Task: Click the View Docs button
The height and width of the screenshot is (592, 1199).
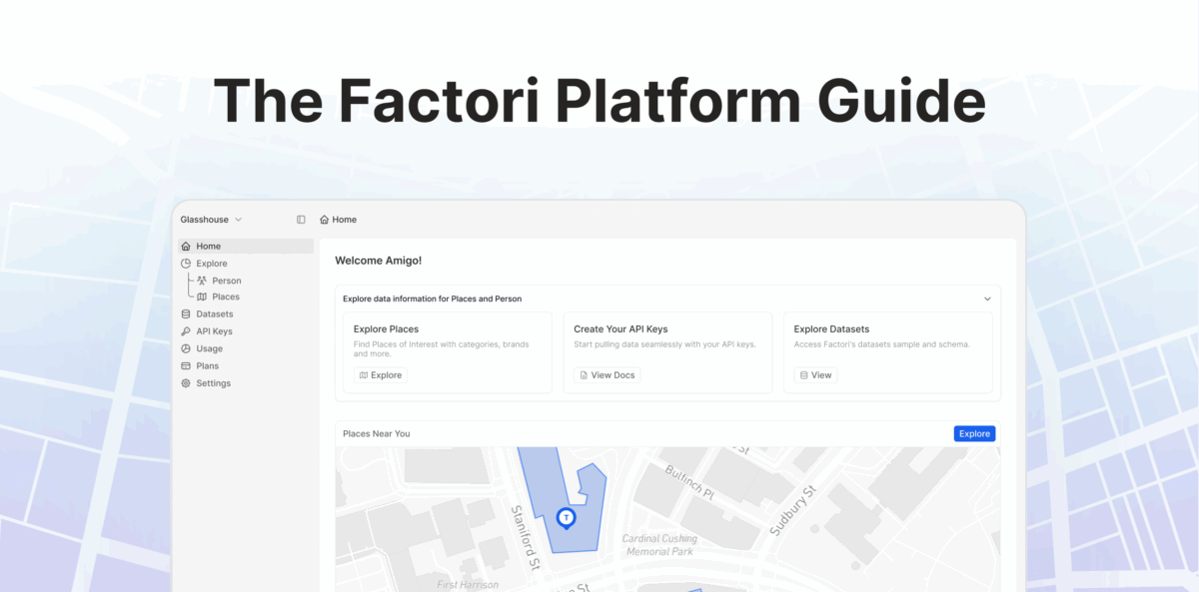Action: (606, 374)
